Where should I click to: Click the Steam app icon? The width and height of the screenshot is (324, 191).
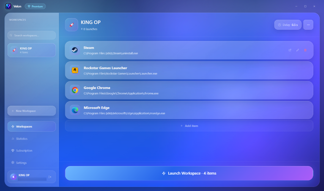pyautogui.click(x=75, y=50)
